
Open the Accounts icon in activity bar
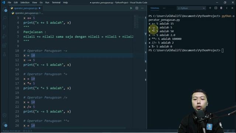click(x=4, y=115)
